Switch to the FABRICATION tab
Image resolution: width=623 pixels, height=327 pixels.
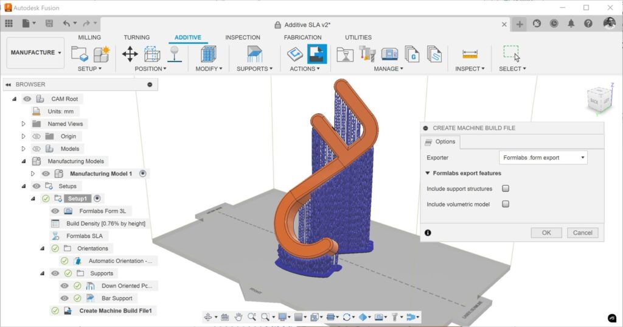click(303, 37)
